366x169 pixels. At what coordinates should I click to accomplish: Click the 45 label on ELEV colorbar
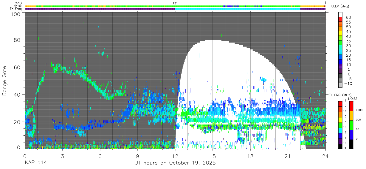click(x=348, y=32)
